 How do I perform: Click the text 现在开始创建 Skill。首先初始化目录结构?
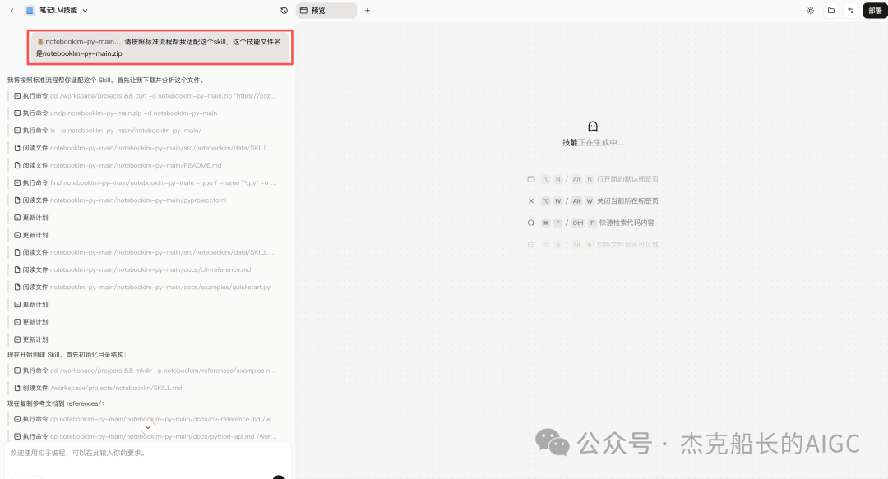67,354
